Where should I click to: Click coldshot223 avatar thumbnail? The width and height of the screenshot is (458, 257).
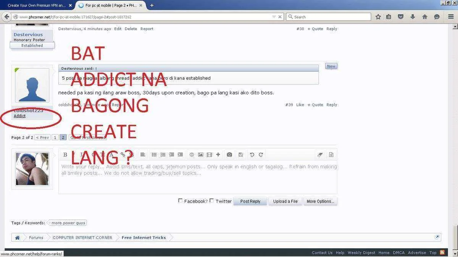pyautogui.click(x=32, y=85)
